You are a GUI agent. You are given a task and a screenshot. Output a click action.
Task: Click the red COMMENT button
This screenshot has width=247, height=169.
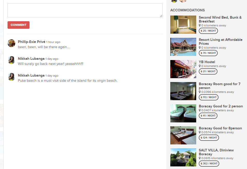18,25
